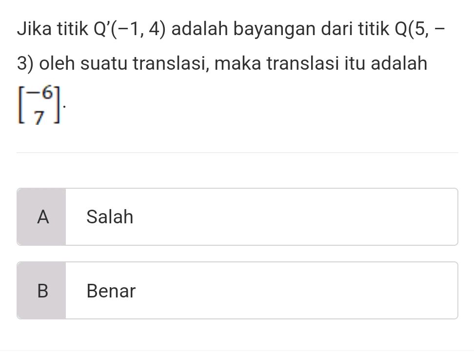Image resolution: width=474 pixels, height=355 pixels.
Task: Click the letter B badge
Action: (42, 291)
